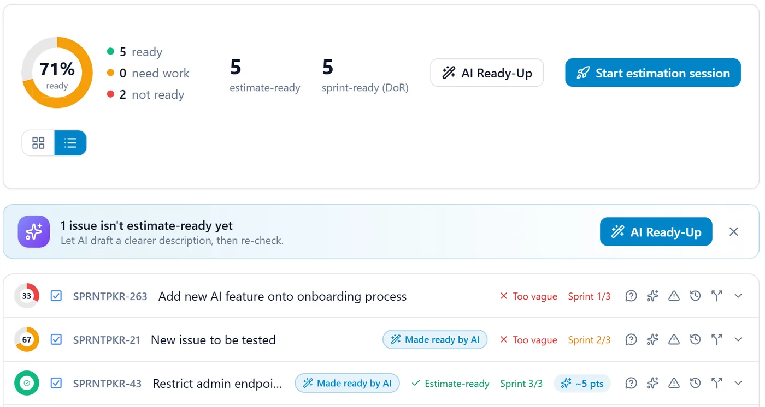Click the split arrows icon for SPRNTPKR-43

[x=716, y=384]
